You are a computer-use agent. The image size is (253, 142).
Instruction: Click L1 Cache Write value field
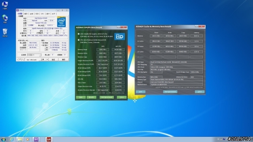pyautogui.click(x=170, y=41)
